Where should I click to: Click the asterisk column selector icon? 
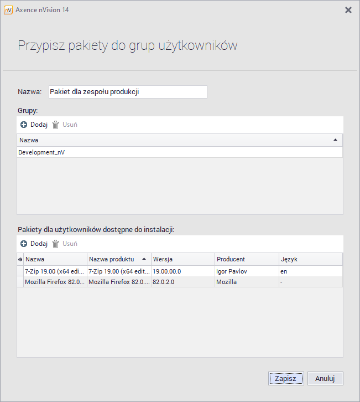click(20, 259)
